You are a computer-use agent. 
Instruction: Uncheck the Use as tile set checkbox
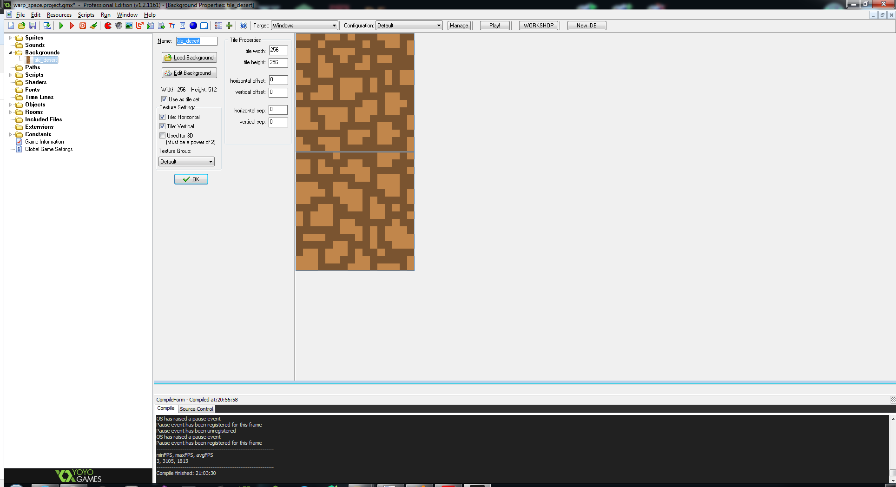click(164, 99)
